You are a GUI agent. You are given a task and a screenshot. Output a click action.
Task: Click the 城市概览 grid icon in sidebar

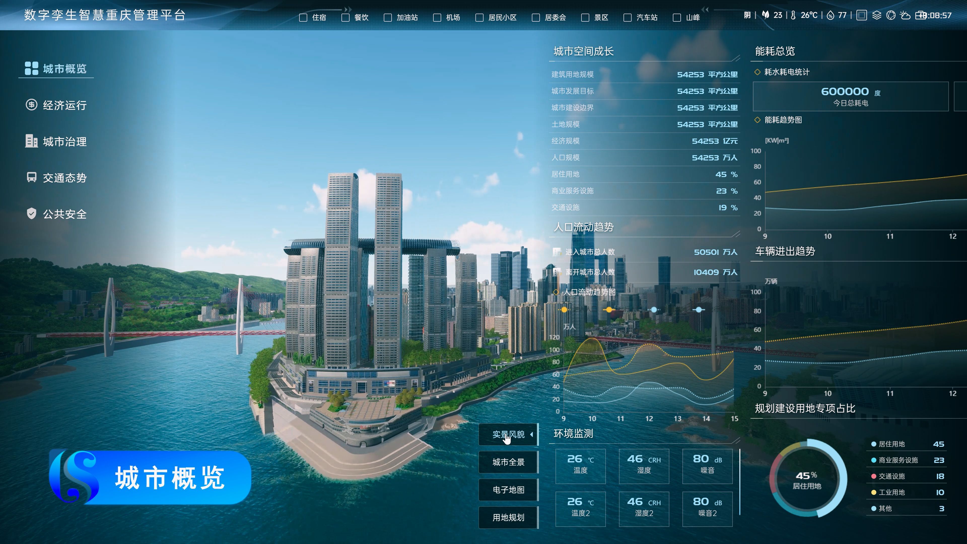click(x=31, y=68)
